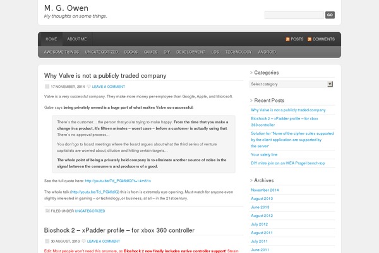This screenshot has height=253, width=379.
Task: Click the calendar icon beside 30 August, 2013
Action: (47, 241)
